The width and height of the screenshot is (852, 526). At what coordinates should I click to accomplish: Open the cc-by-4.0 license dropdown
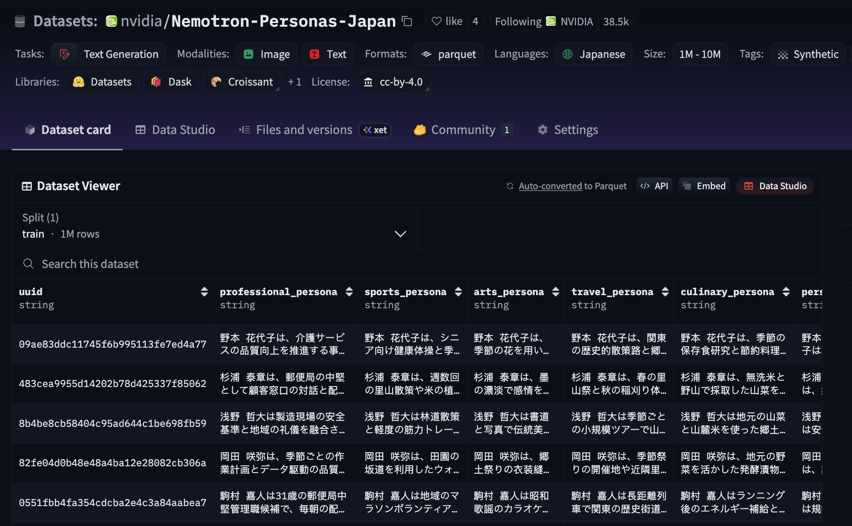pos(394,82)
